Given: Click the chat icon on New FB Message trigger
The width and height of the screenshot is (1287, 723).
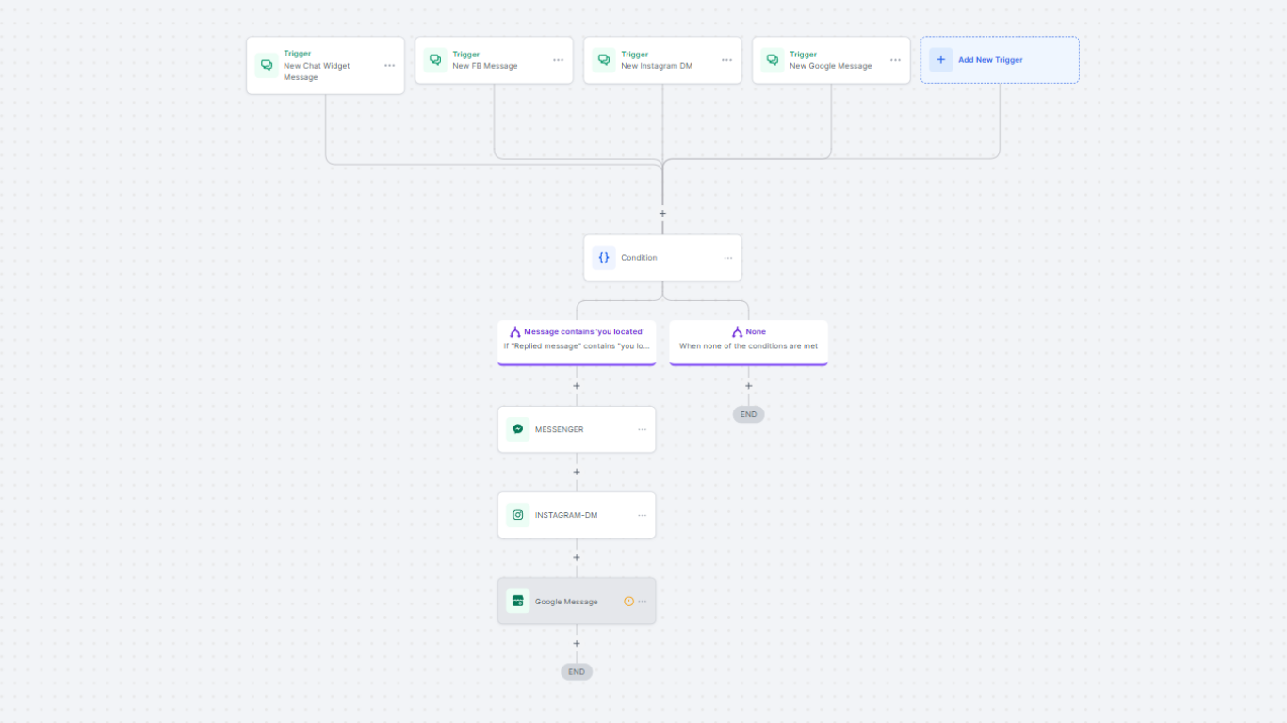Looking at the screenshot, I should click(x=434, y=59).
